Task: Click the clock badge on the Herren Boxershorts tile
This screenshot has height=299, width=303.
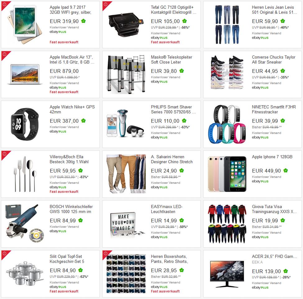Action: pos(106,253)
